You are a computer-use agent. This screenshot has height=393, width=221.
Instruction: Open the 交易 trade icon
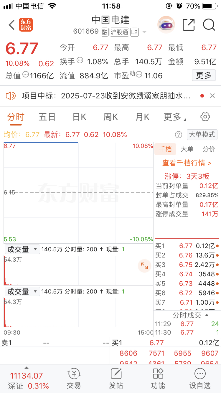74,379
